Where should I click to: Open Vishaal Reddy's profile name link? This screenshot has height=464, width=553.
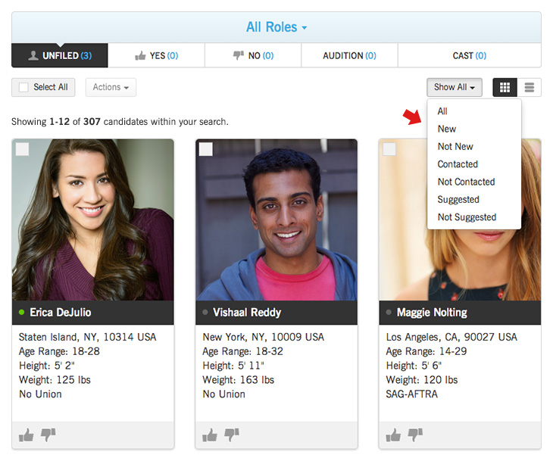click(246, 312)
